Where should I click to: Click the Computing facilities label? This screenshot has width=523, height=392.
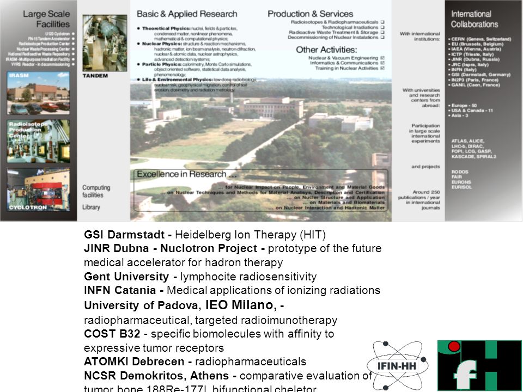point(96,191)
